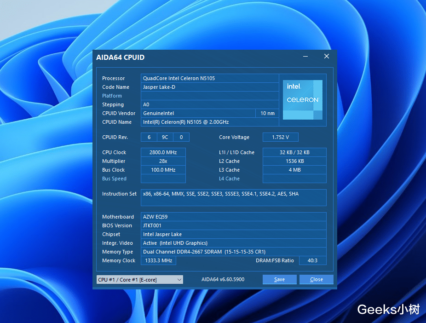This screenshot has width=426, height=323.
Task: Click the 1536 KB L2 cache value
Action: coord(294,161)
